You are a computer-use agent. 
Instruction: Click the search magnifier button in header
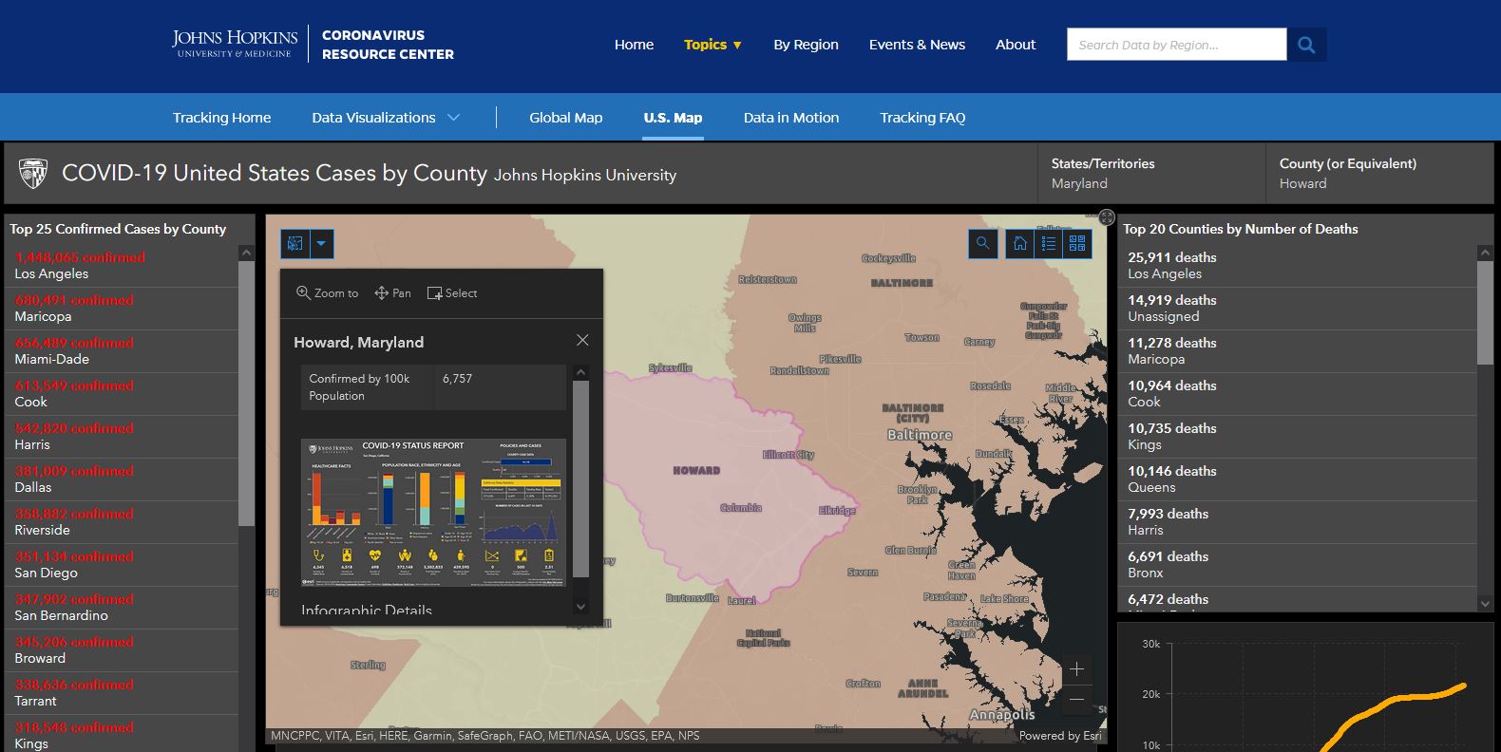pyautogui.click(x=1306, y=45)
